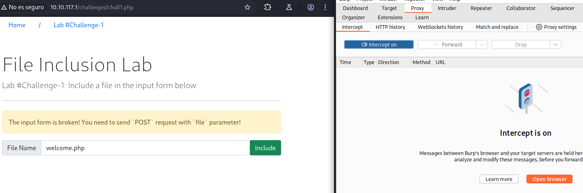
Task: Sort by the Time column header
Action: 349,62
